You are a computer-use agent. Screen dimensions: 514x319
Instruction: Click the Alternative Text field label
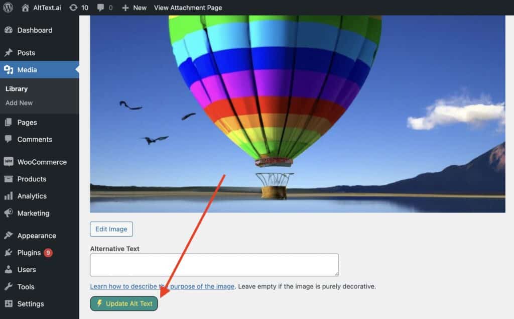(x=115, y=249)
